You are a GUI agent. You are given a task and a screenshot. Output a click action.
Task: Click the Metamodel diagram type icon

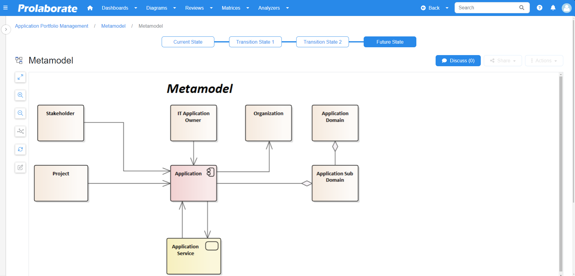(x=19, y=60)
